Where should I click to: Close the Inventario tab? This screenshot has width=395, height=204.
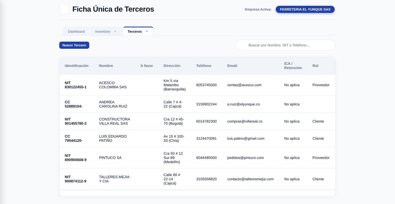tap(115, 31)
